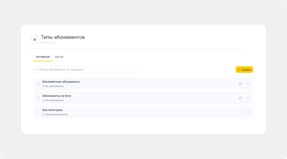Viewport: 287px width, 159px height.
Task: Edit Абонементы на йогу with pencil icon
Action: [x=240, y=98]
